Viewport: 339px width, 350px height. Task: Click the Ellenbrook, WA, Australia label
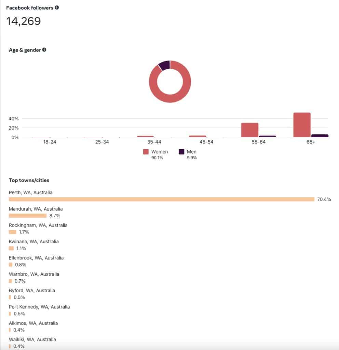[36, 258]
